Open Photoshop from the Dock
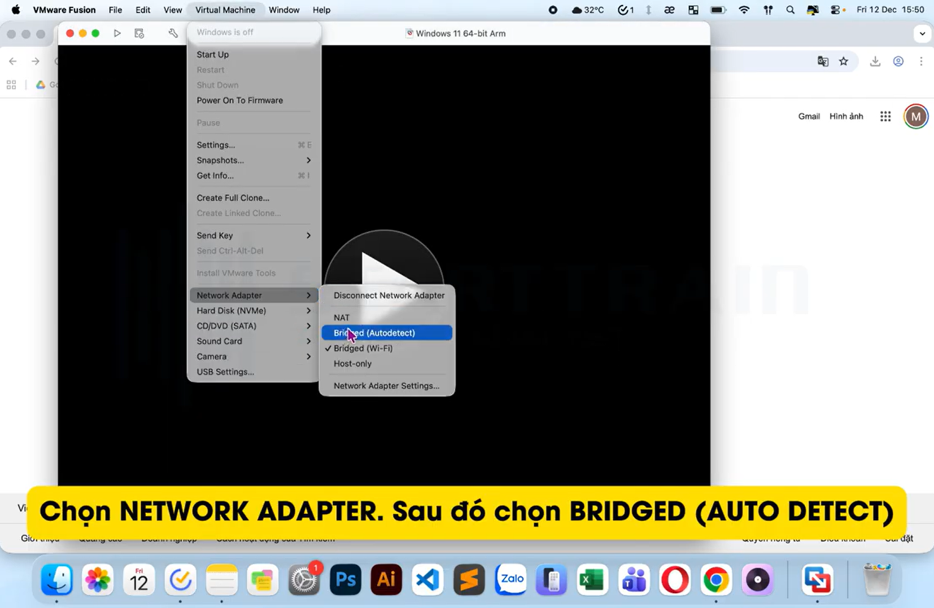The image size is (934, 608). pyautogui.click(x=345, y=580)
